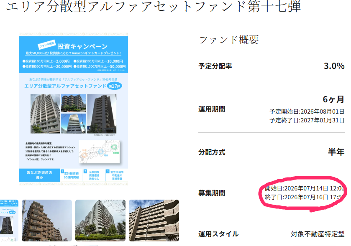Select the beige tiered apartment close-up thumbnail
This screenshot has width=351, height=246.
tap(154, 221)
